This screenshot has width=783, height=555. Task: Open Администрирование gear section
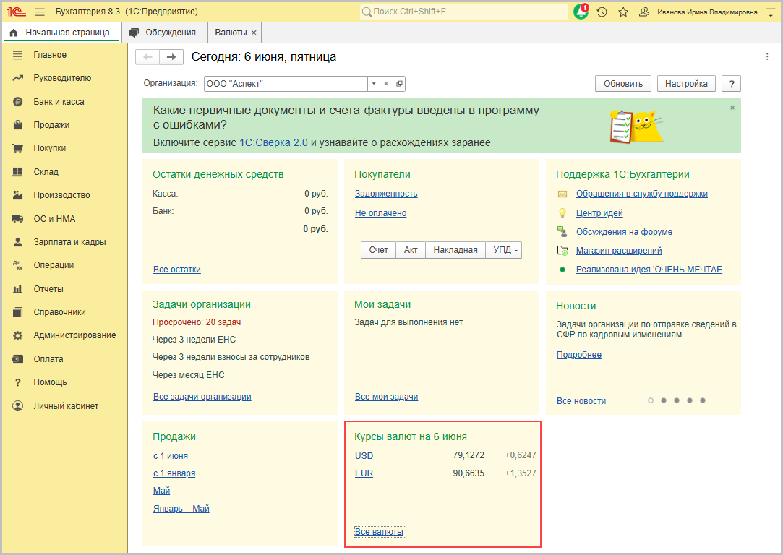(x=74, y=335)
